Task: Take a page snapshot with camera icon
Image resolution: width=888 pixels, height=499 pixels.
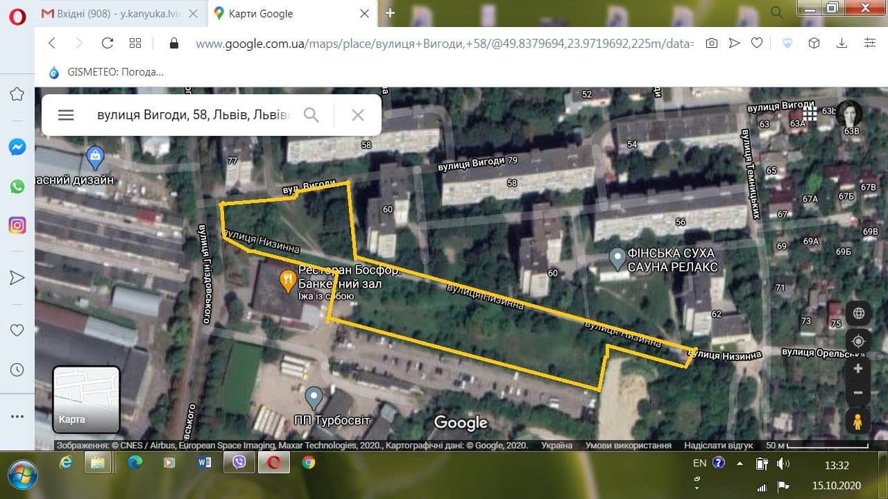Action: coord(711,43)
